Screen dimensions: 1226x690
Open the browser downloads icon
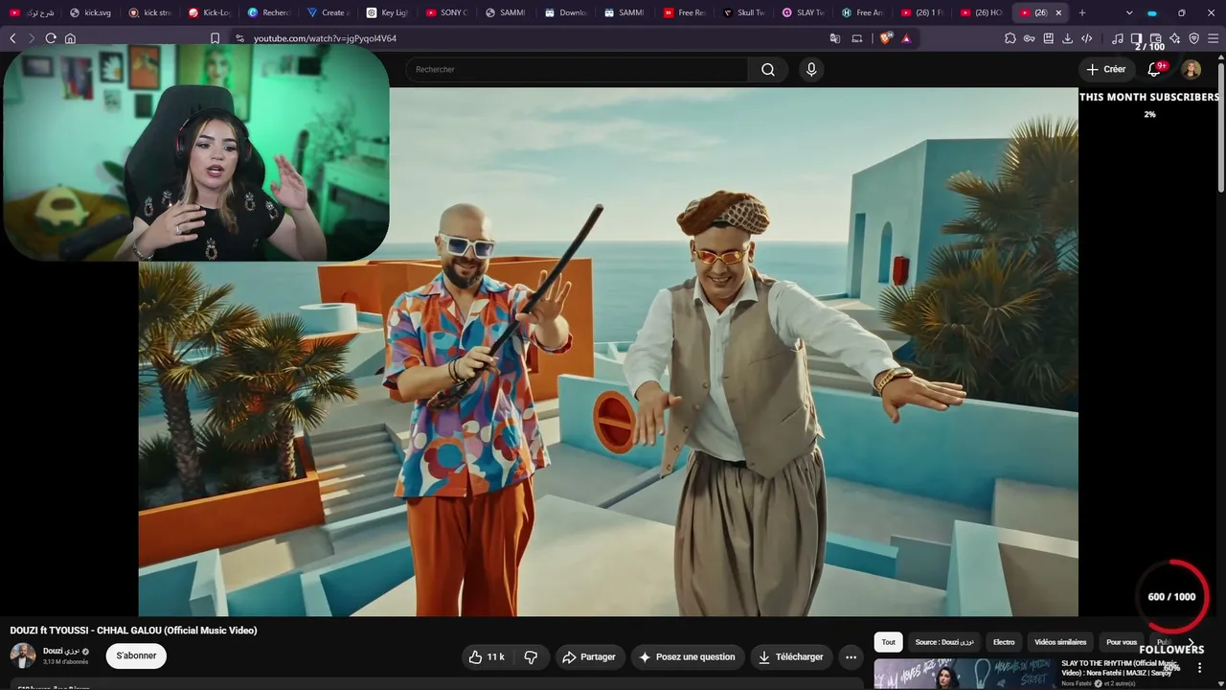[1068, 38]
